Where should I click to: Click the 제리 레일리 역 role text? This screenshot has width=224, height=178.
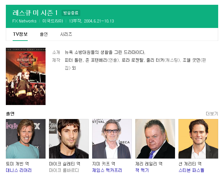(x=149, y=164)
